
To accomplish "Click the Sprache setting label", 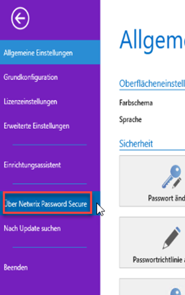I will [131, 119].
